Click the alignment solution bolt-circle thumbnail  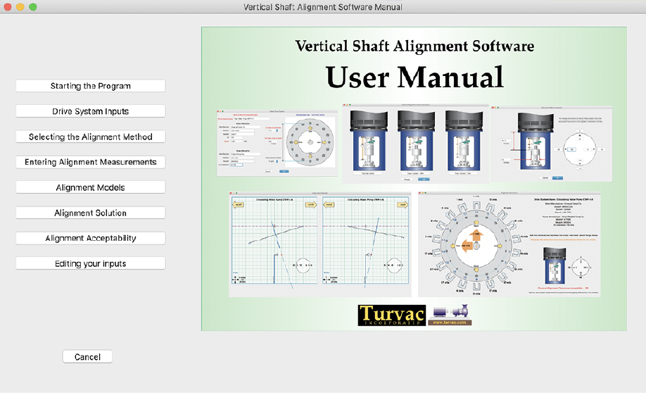click(x=509, y=244)
